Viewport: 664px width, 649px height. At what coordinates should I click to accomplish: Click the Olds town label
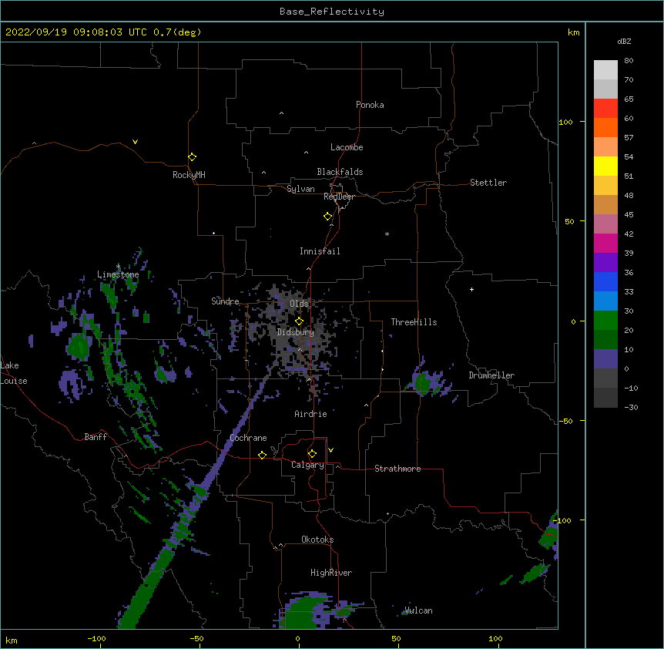coord(299,304)
